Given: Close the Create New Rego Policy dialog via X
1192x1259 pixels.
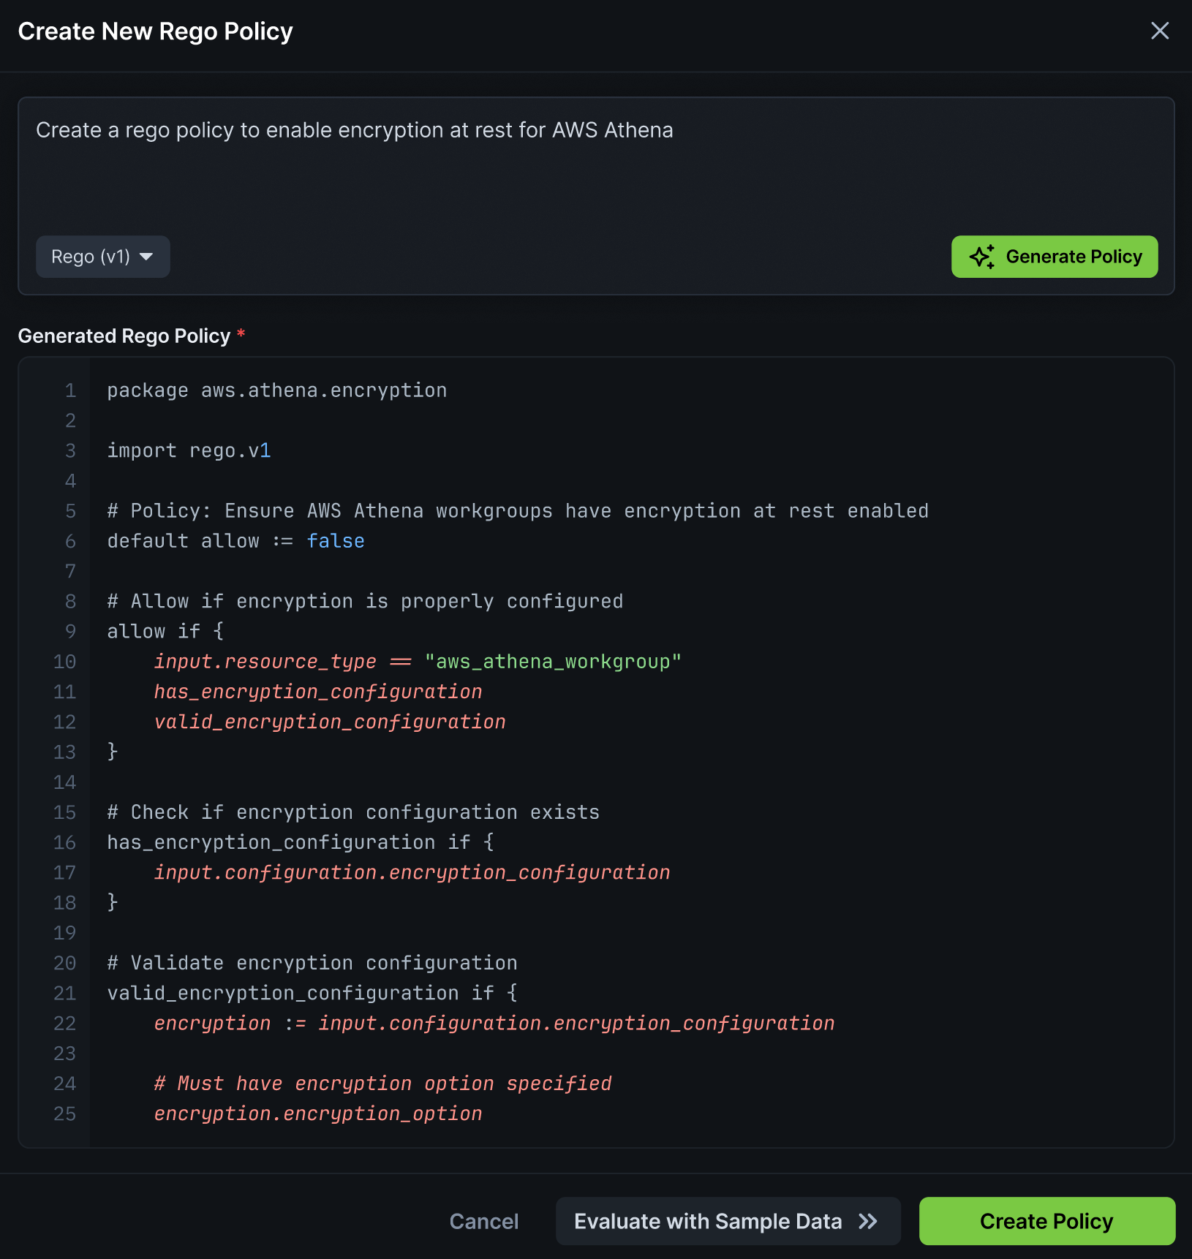Looking at the screenshot, I should click(1160, 31).
